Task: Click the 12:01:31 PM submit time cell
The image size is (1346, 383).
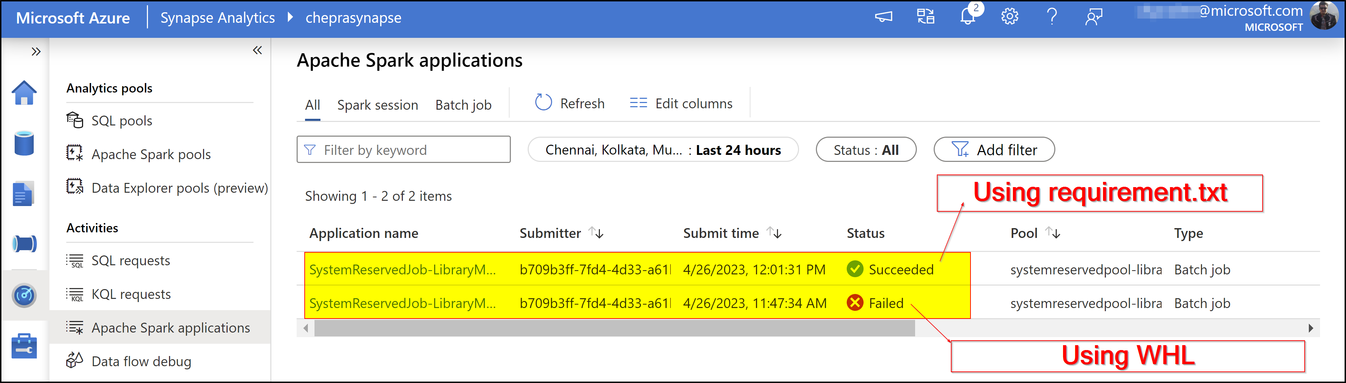Action: 754,269
